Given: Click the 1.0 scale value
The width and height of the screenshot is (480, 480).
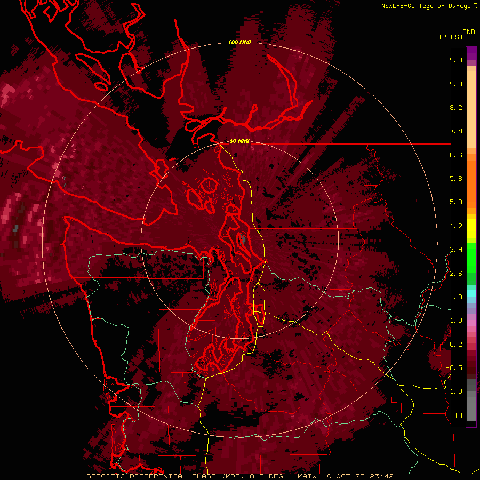Looking at the screenshot, I should (x=456, y=321).
